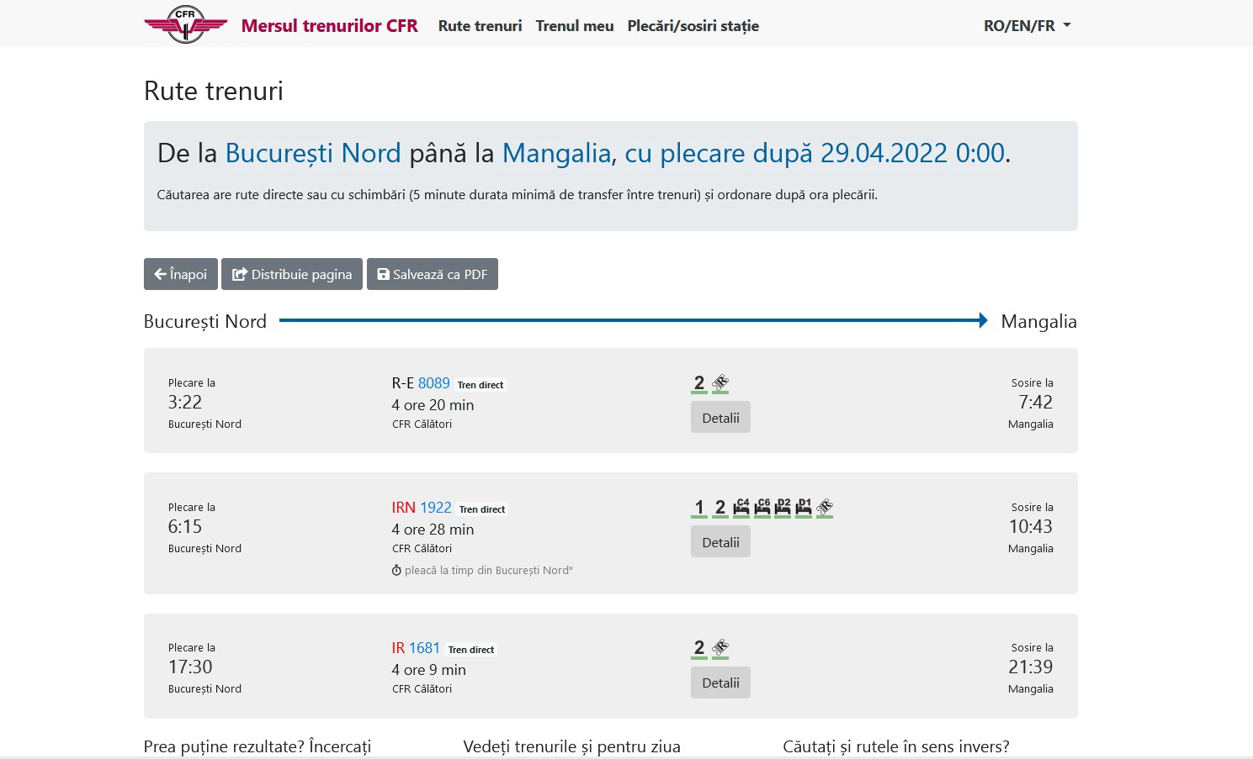Expand Detalii for the 17:30 IR train
Image resolution: width=1253 pixels, height=759 pixels.
720,683
